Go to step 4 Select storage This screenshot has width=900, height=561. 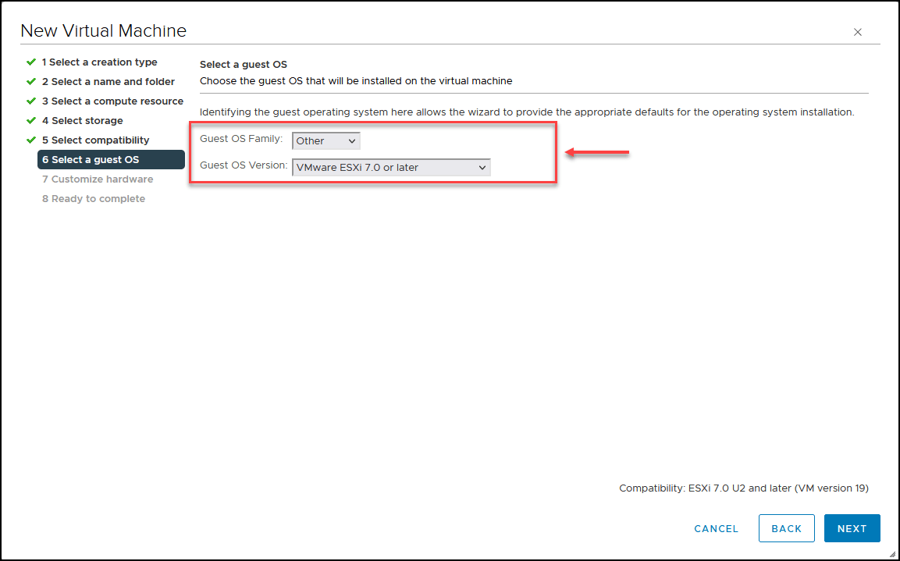tap(82, 120)
